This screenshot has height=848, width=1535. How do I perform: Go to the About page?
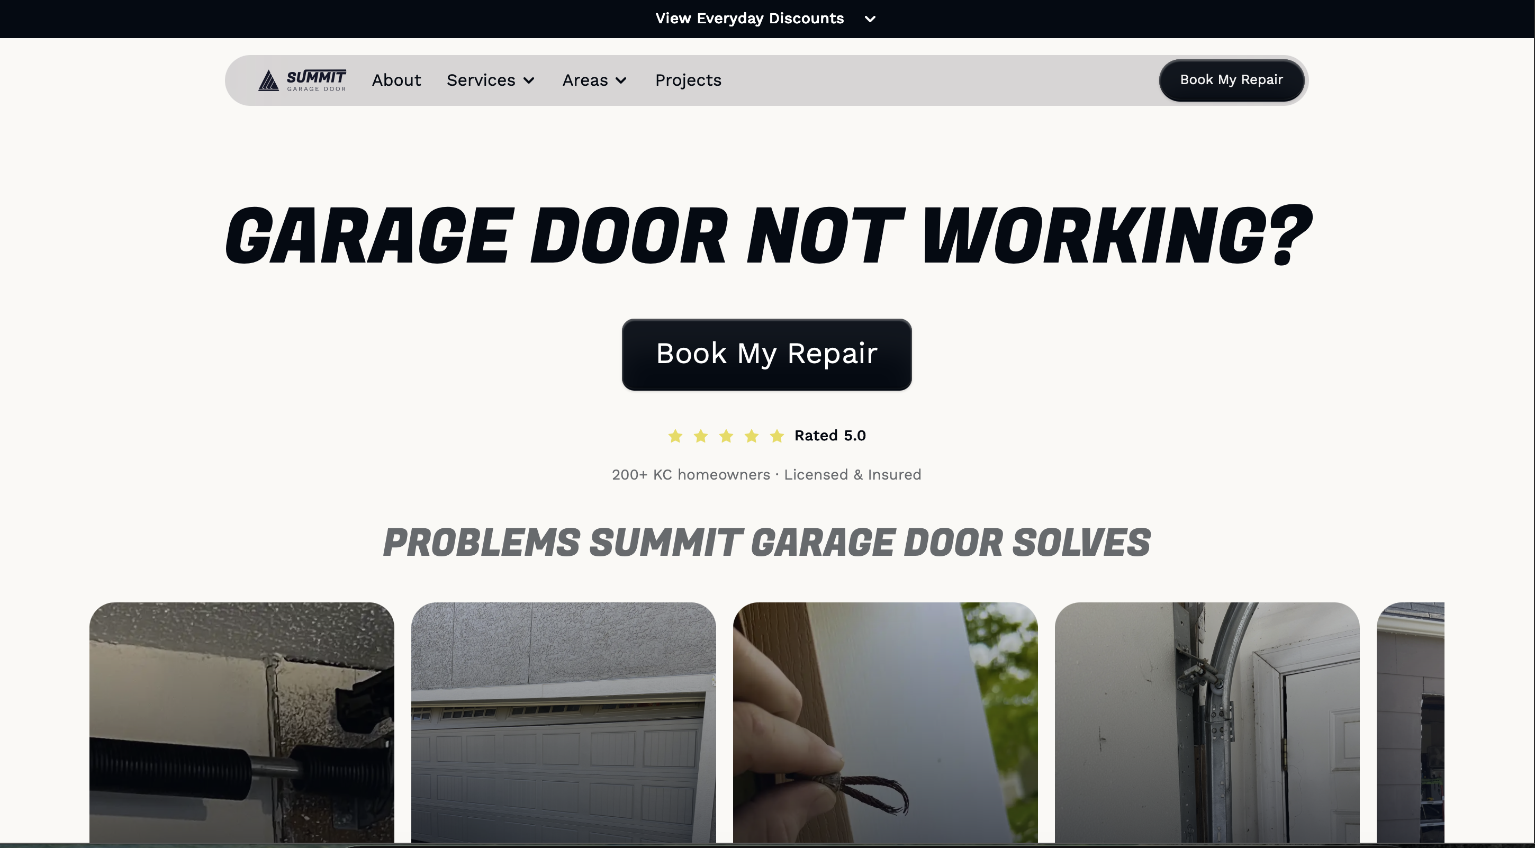point(396,80)
